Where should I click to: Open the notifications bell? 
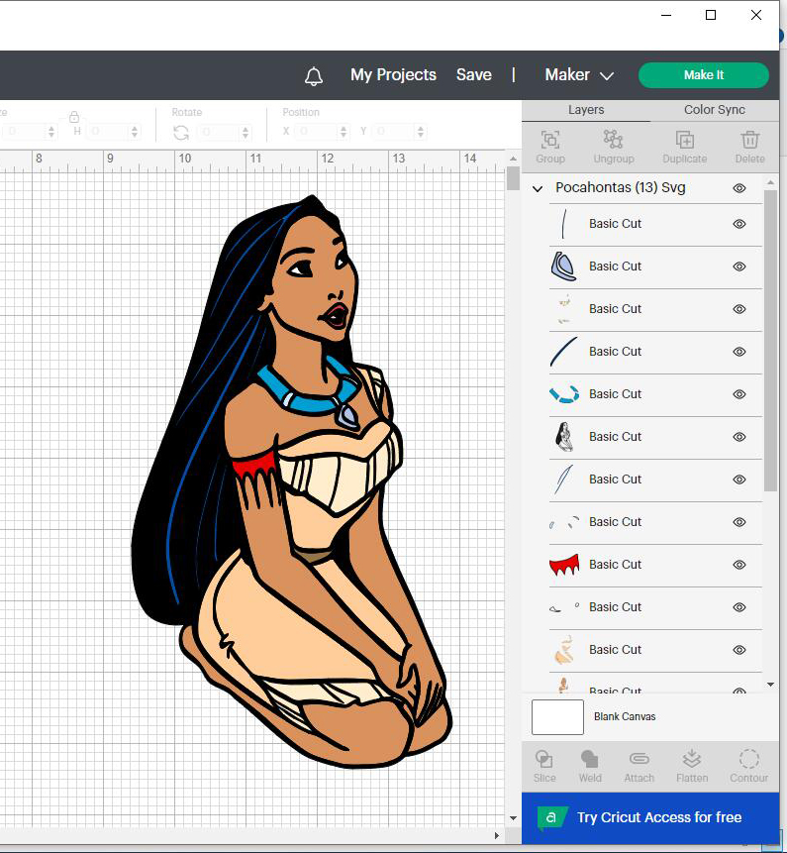point(314,75)
